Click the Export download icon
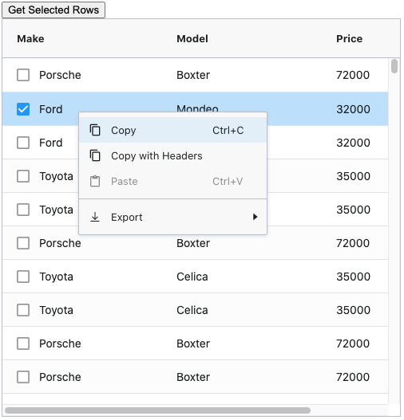Image resolution: width=404 pixels, height=420 pixels. click(95, 217)
